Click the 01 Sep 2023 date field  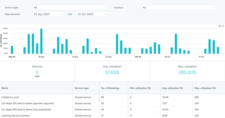point(48,14)
